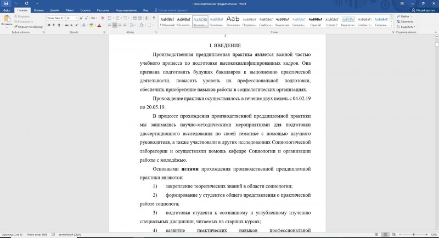Apply subscript formatting

click(x=72, y=25)
